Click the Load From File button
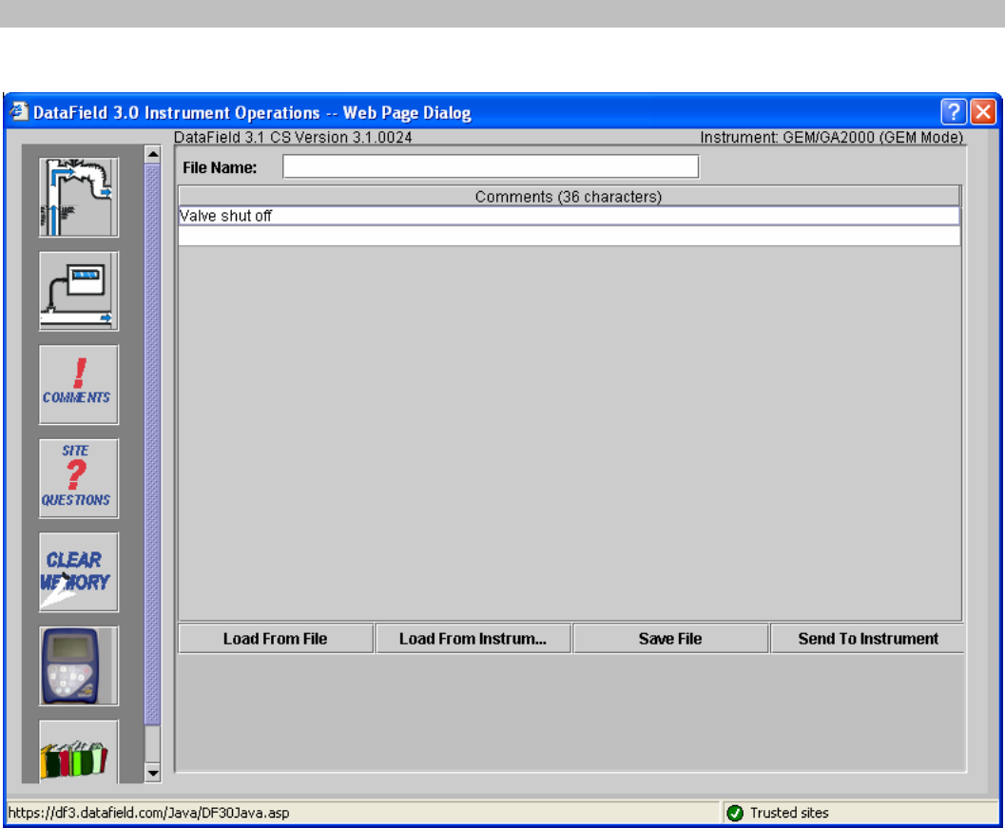Screen dimensions: 1005x828 tap(276, 638)
